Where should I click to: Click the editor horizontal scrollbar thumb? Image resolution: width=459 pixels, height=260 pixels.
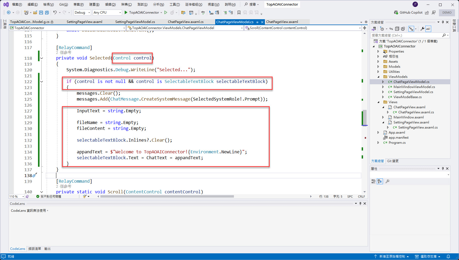click(167, 197)
